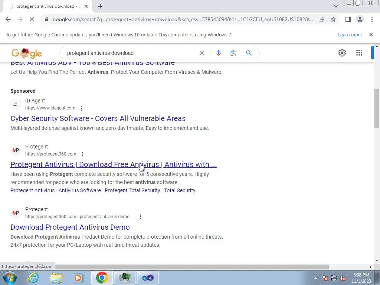This screenshot has width=380, height=285.
Task: Dismiss the Chrome update notice
Action: (x=371, y=35)
